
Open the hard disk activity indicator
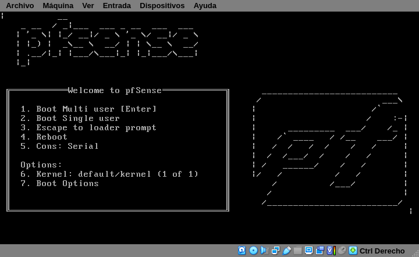(x=242, y=251)
